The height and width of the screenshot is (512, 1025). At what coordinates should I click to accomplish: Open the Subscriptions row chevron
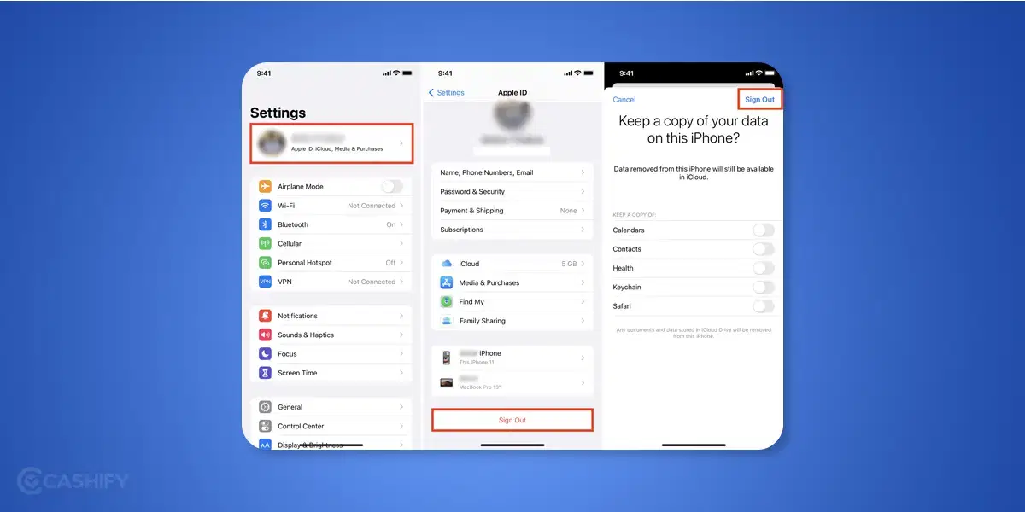(583, 230)
